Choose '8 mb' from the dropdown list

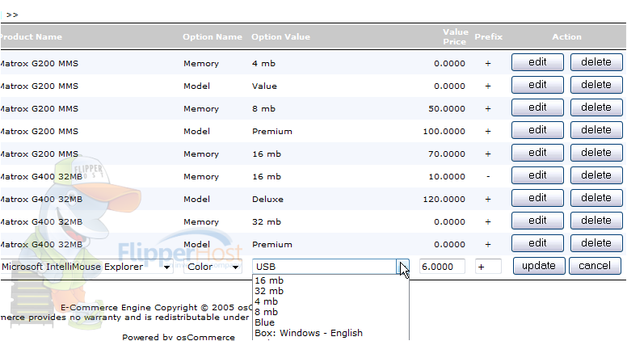tap(266, 312)
